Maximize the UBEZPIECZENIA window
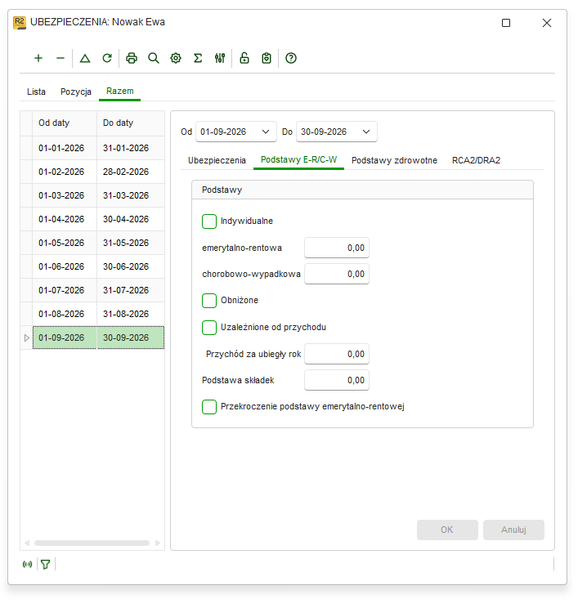578x608 pixels. click(506, 23)
